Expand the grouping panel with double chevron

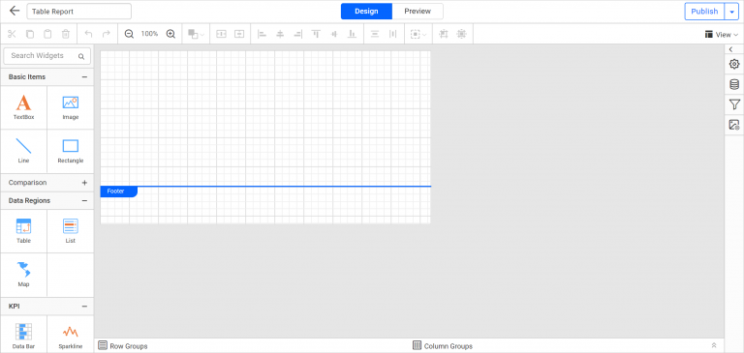714,345
